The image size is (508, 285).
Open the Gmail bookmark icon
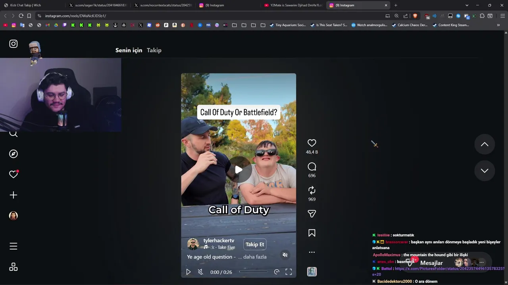[47, 25]
